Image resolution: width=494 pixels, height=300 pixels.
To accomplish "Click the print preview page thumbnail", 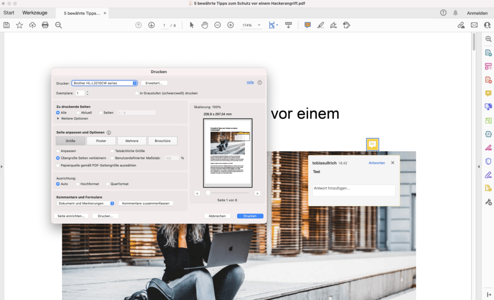I will click(228, 153).
